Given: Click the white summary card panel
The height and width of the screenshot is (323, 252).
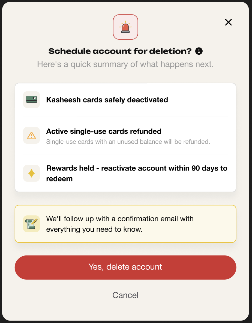Looking at the screenshot, I should tap(125, 138).
